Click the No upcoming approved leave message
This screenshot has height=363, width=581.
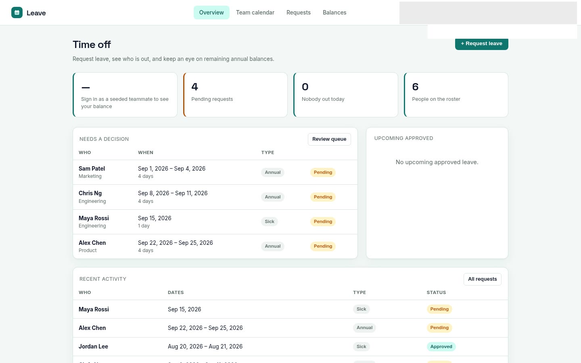[437, 162]
